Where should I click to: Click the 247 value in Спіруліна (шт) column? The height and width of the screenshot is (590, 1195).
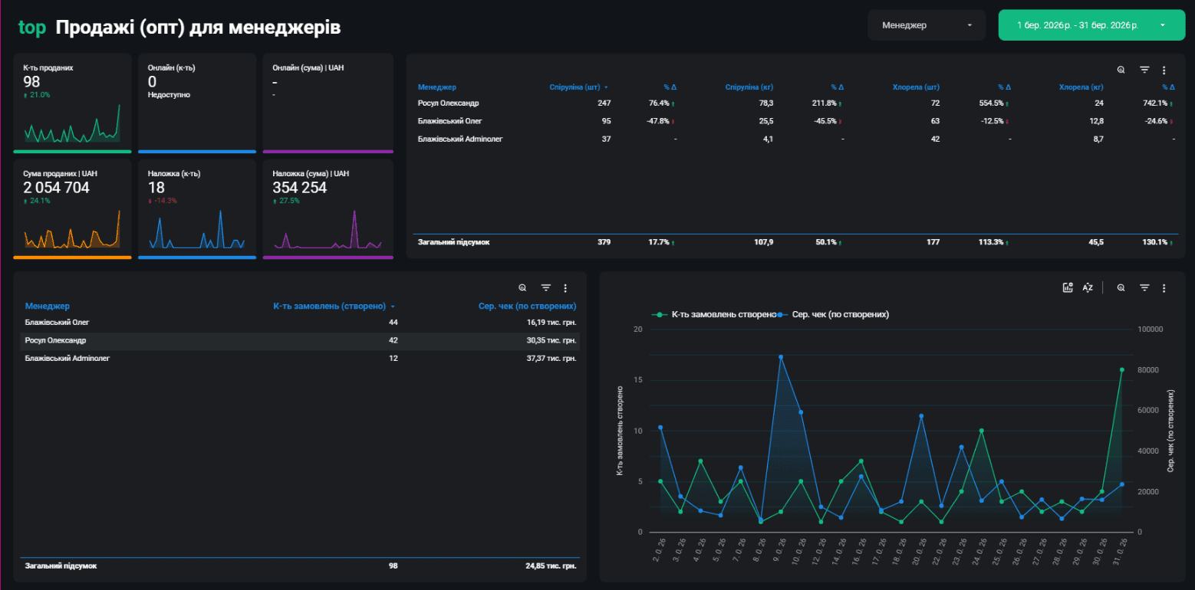[604, 103]
